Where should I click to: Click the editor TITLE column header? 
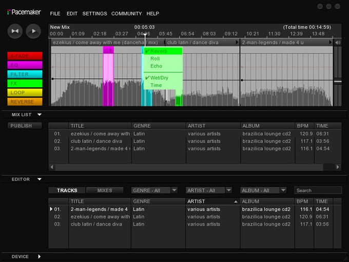coord(100,201)
